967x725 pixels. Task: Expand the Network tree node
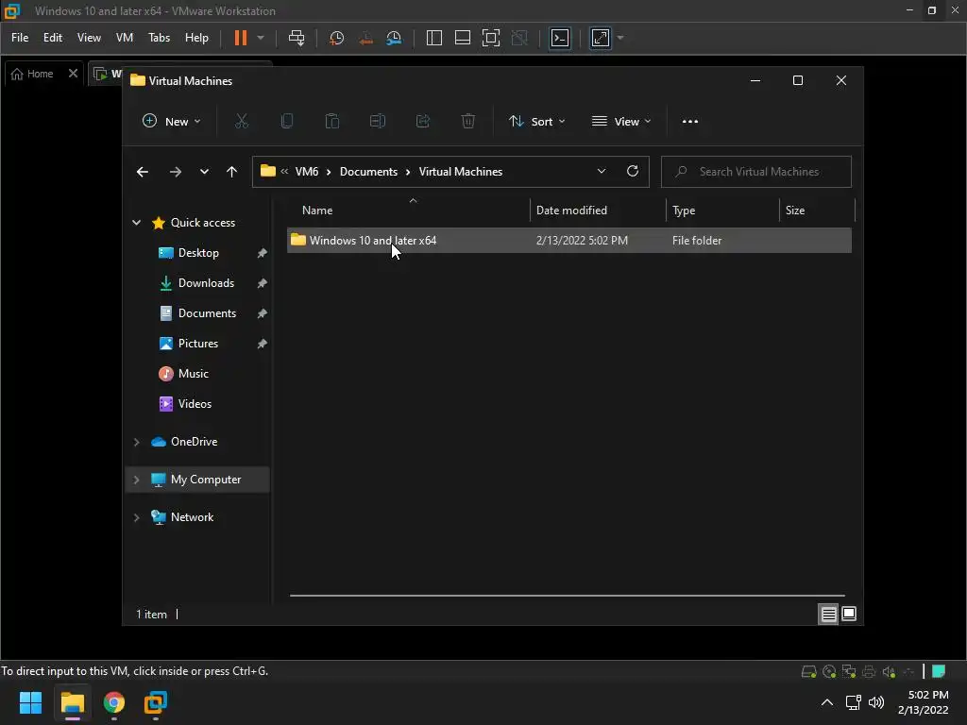[136, 517]
